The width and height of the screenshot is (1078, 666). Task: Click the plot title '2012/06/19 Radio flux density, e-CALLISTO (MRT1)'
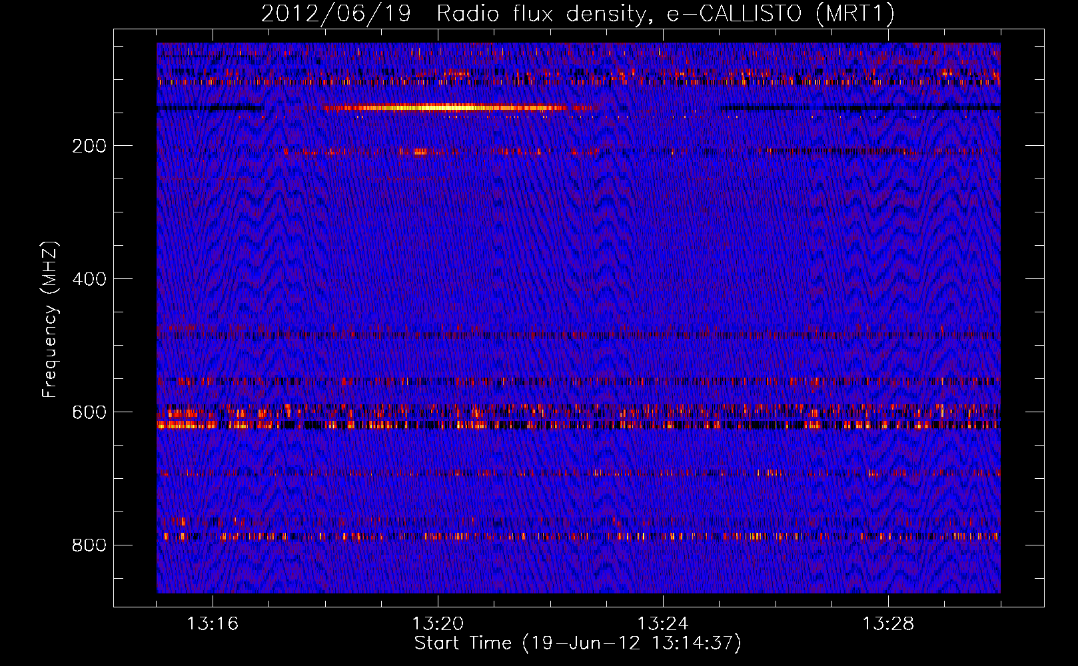pyautogui.click(x=578, y=13)
